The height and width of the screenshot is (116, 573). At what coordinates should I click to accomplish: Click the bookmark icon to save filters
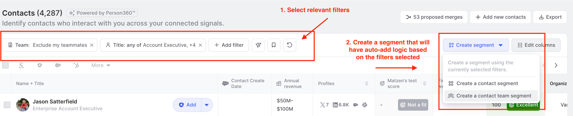click(x=274, y=45)
